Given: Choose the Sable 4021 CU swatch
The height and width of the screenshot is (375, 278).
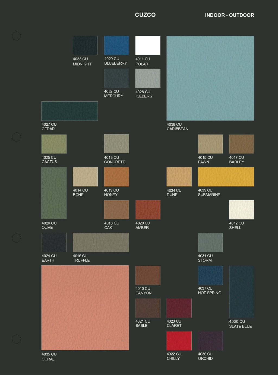Looking at the screenshot, I should (148, 308).
